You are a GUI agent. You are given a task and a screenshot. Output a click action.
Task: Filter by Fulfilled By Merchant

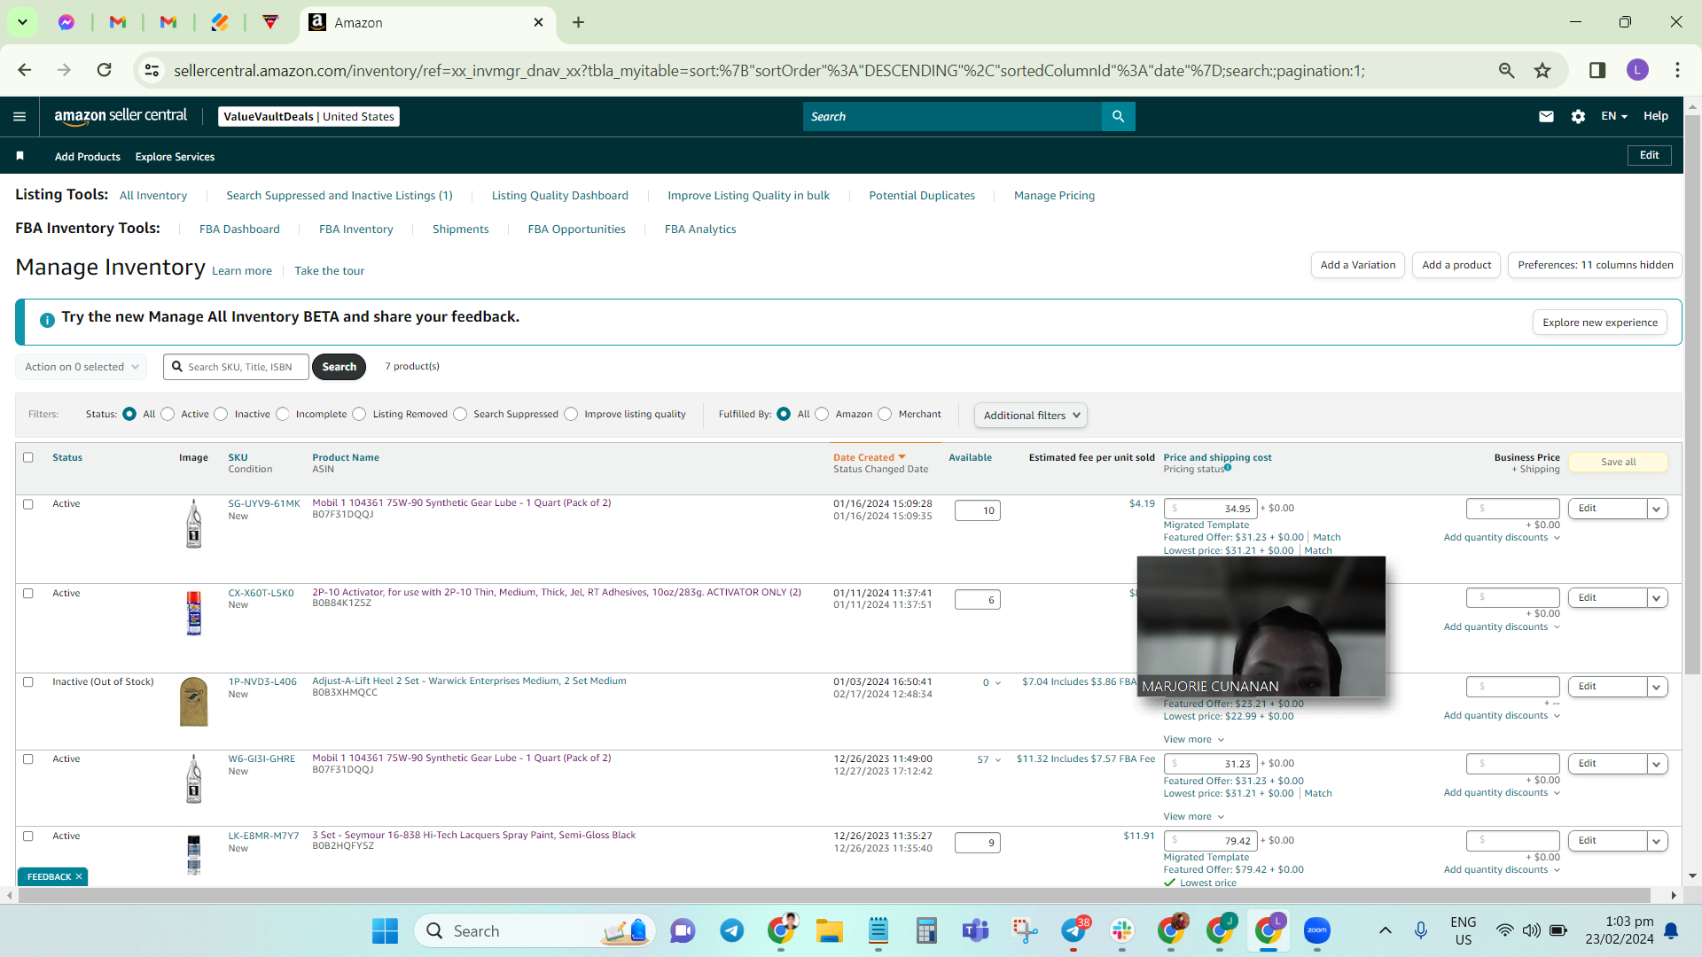pyautogui.click(x=885, y=414)
